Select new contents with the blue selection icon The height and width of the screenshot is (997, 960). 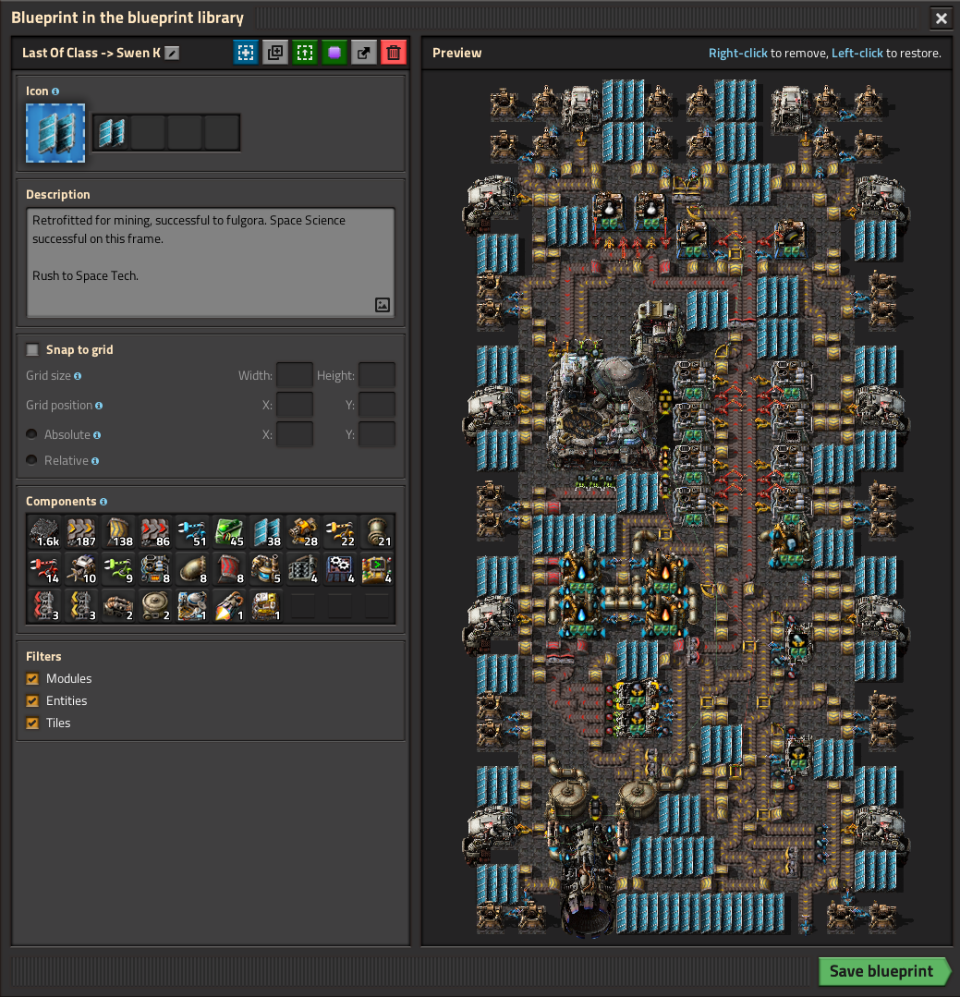tap(246, 53)
